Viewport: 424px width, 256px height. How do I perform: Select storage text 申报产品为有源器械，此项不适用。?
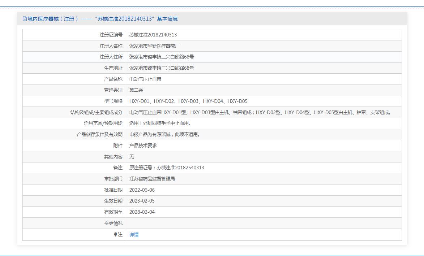pyautogui.click(x=166, y=134)
